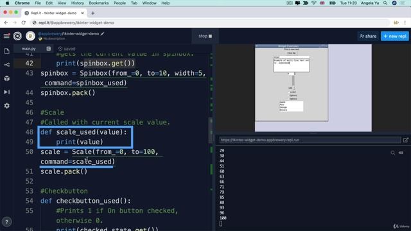Click the vertical scale slider in Tk window
Viewport: 411px width, 231px height.
(x=293, y=82)
